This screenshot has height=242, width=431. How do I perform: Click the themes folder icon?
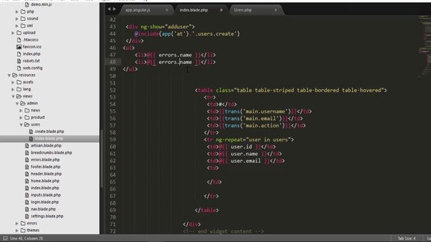point(23,231)
